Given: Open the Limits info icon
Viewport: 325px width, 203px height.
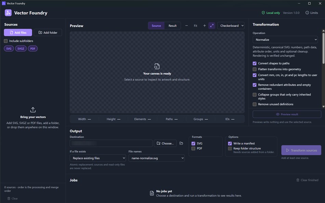Looking at the screenshot, I should (307, 13).
